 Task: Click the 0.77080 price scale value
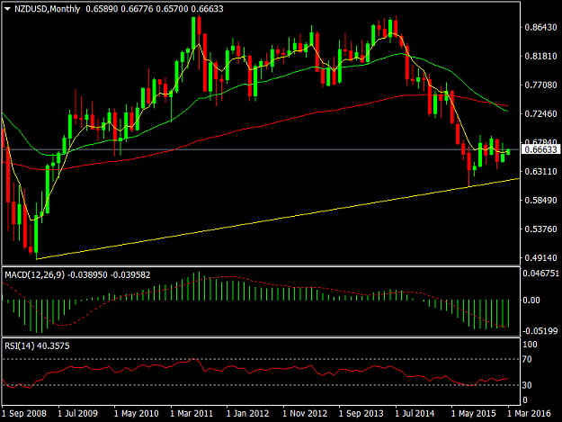(540, 85)
